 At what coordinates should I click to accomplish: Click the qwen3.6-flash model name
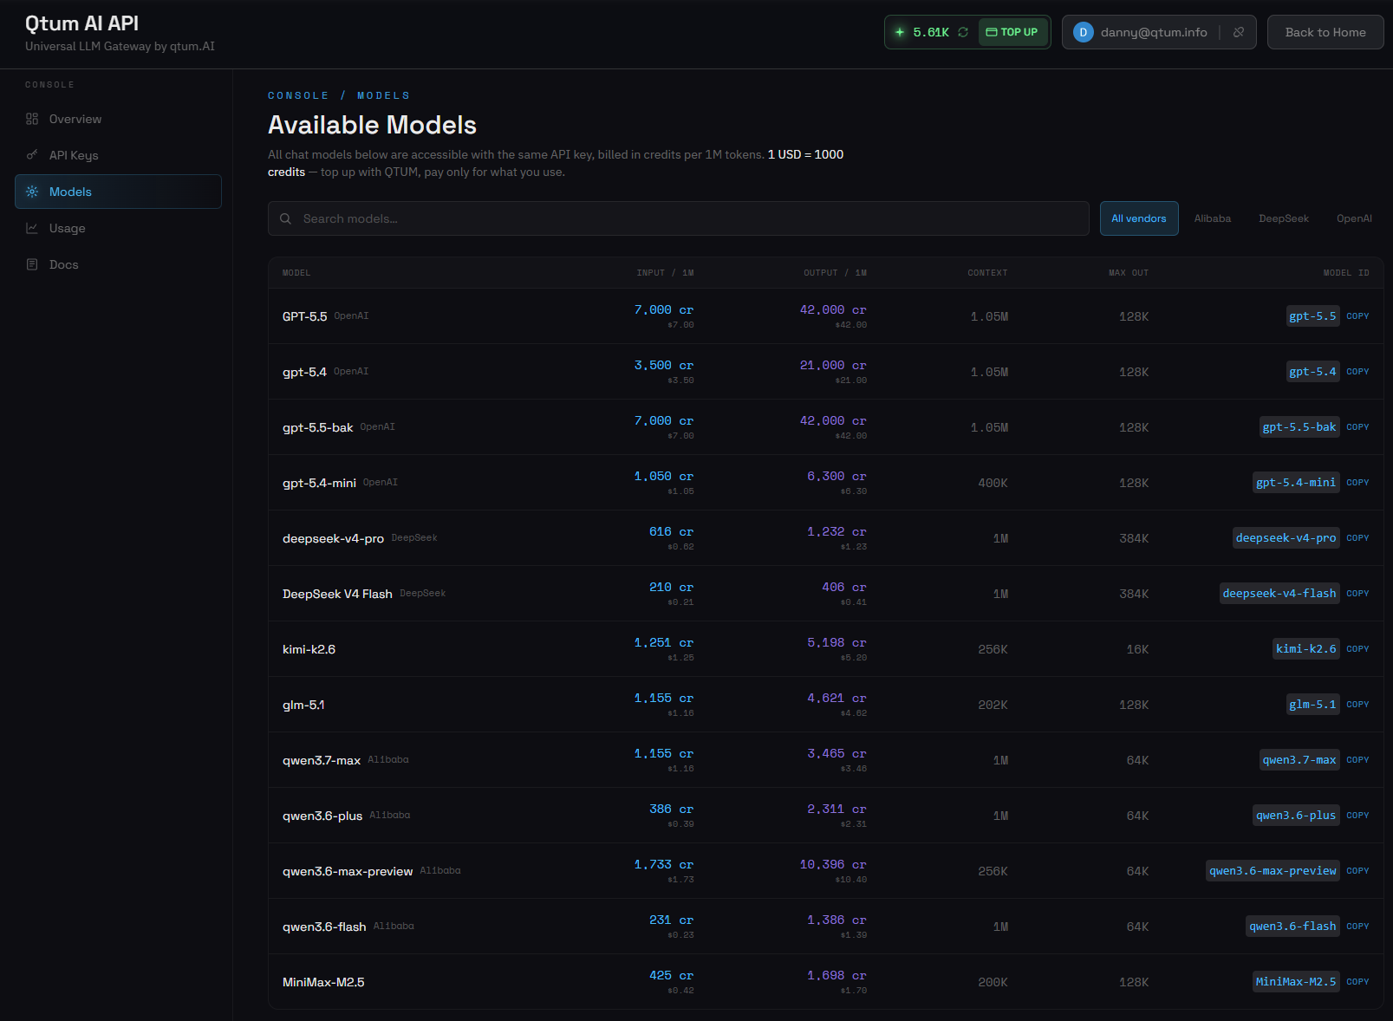pos(324,927)
